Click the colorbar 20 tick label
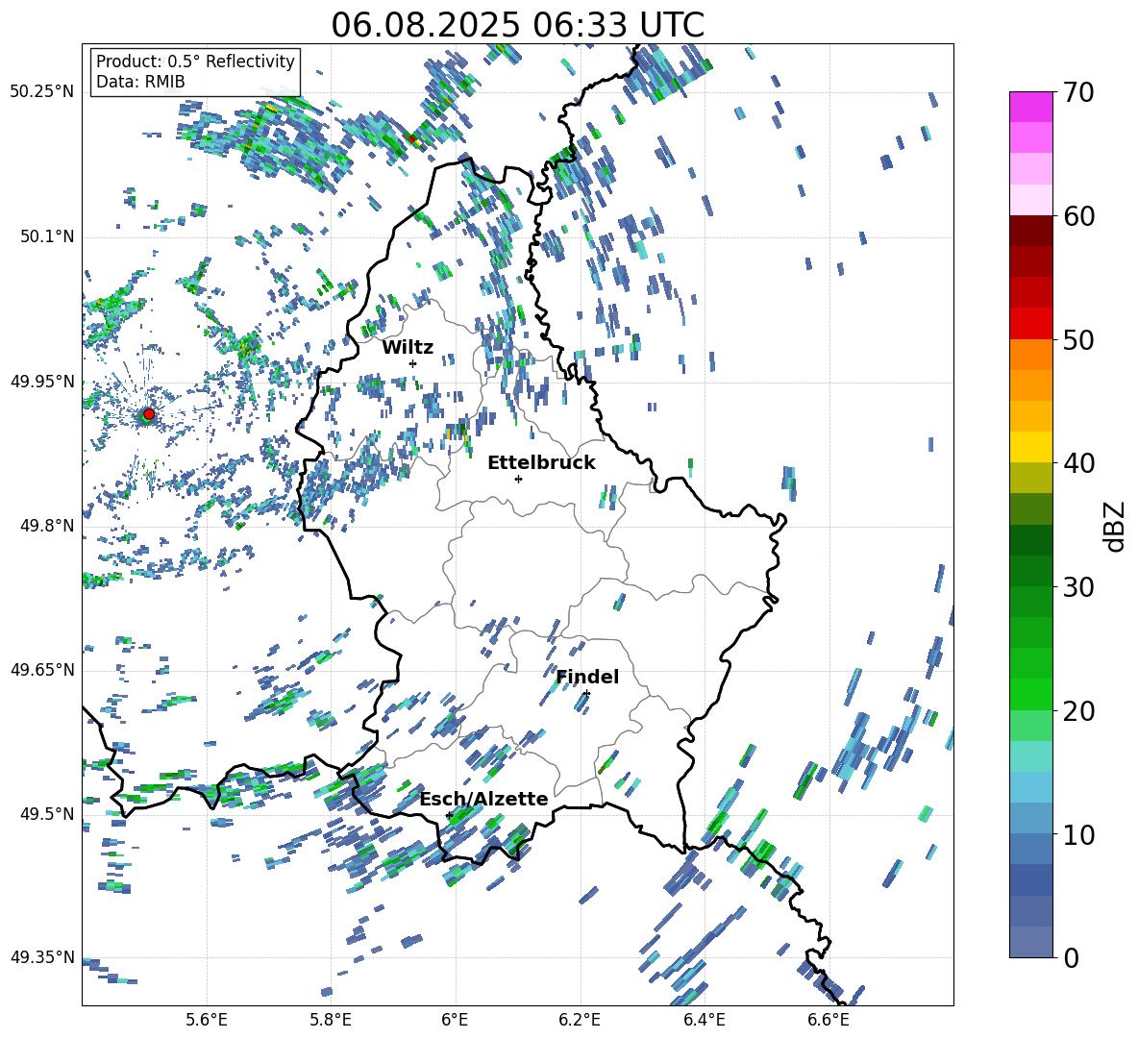1138x1039 pixels. (x=1078, y=711)
